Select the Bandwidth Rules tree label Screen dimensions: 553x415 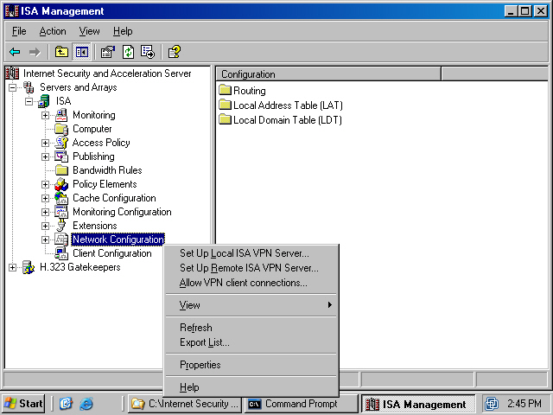point(107,170)
